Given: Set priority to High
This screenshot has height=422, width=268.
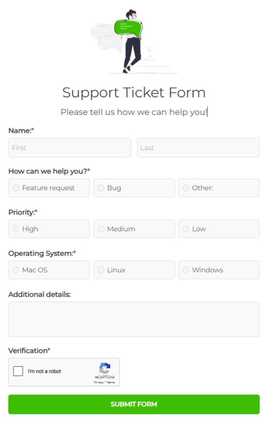Looking at the screenshot, I should (x=16, y=229).
